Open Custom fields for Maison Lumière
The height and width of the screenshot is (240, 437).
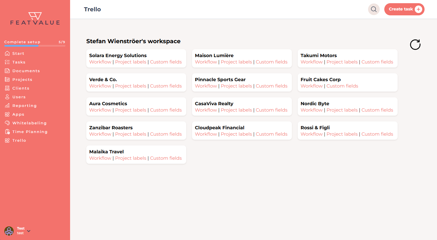coord(272,62)
